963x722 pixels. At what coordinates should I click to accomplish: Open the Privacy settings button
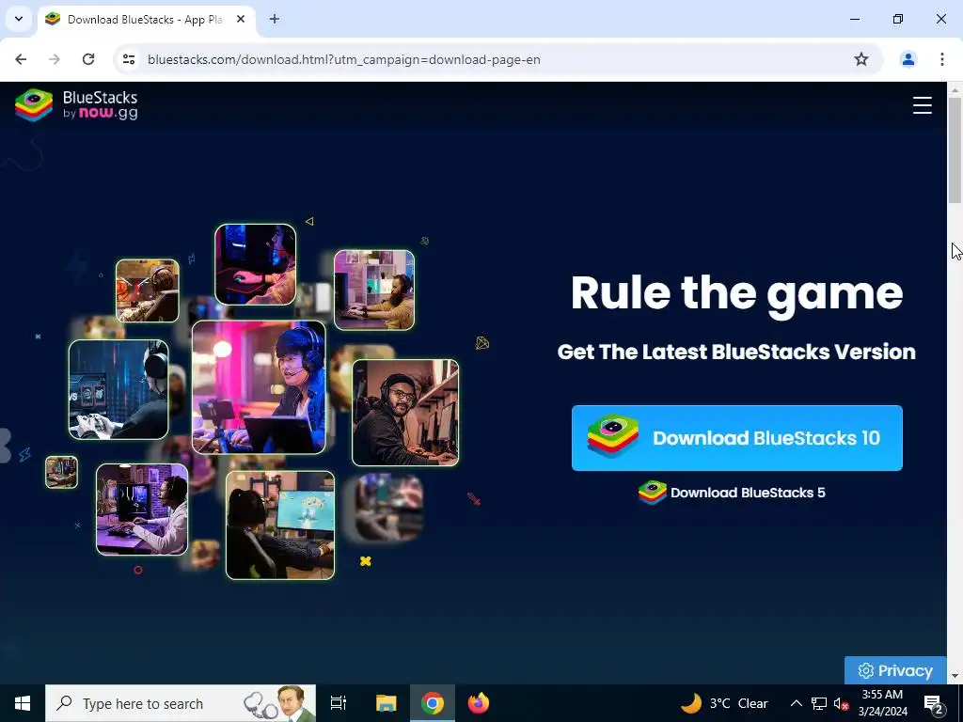(x=895, y=670)
